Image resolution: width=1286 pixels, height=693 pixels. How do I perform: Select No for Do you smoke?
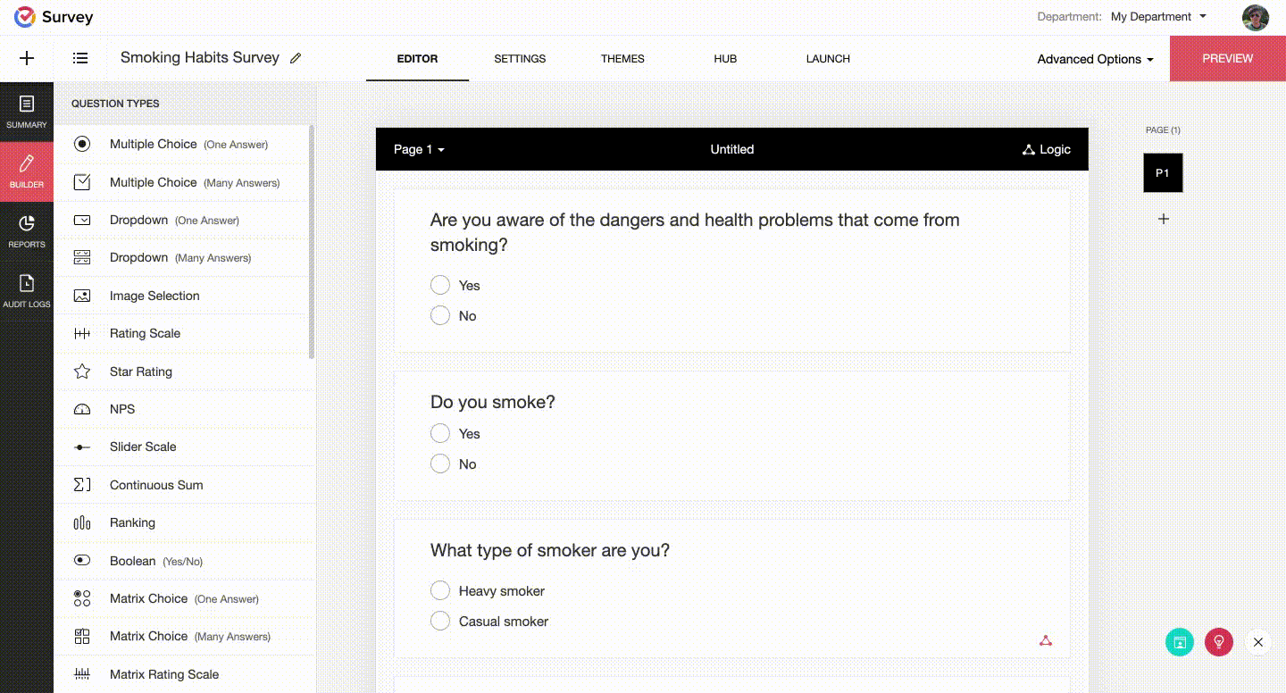(x=439, y=463)
